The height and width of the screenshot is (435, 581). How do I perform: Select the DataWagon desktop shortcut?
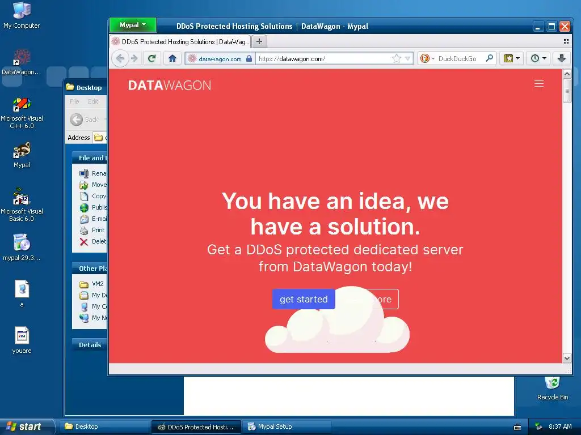22,62
